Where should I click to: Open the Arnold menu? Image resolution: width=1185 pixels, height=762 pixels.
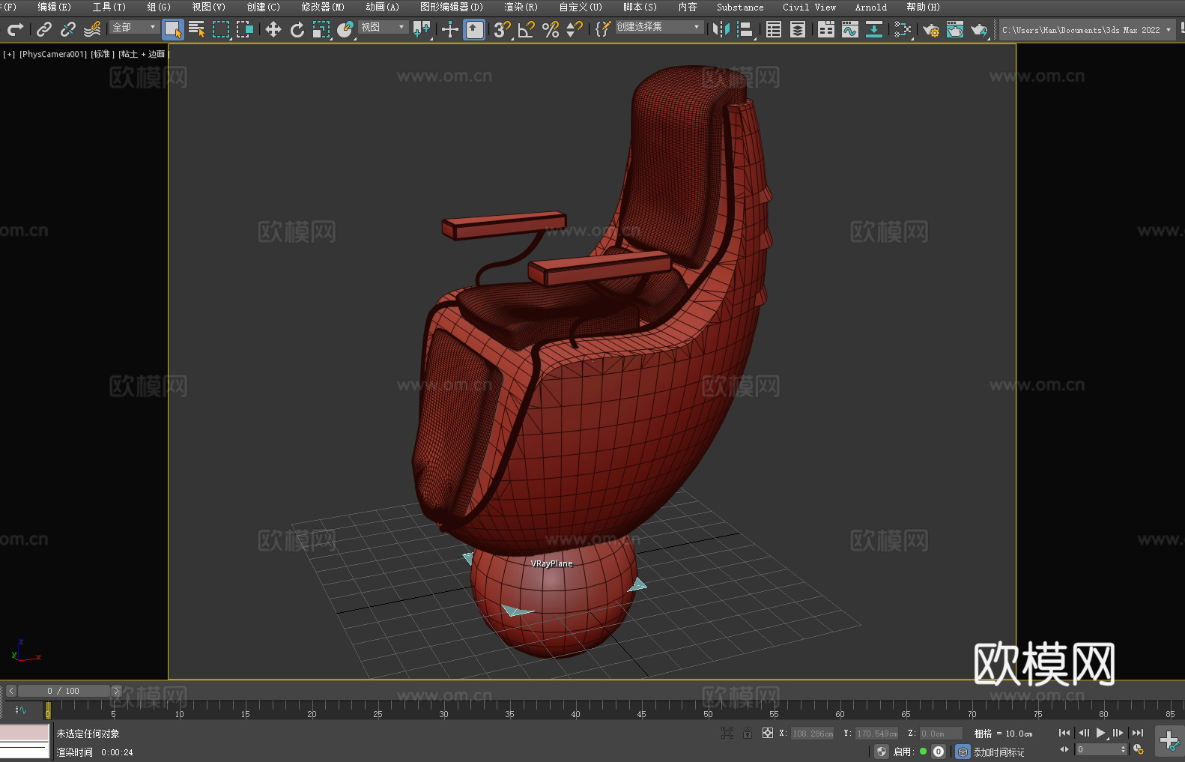pos(870,7)
